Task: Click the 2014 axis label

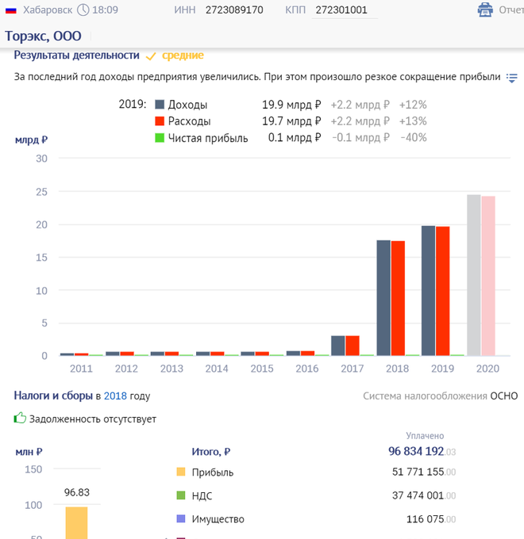Action: tap(217, 369)
